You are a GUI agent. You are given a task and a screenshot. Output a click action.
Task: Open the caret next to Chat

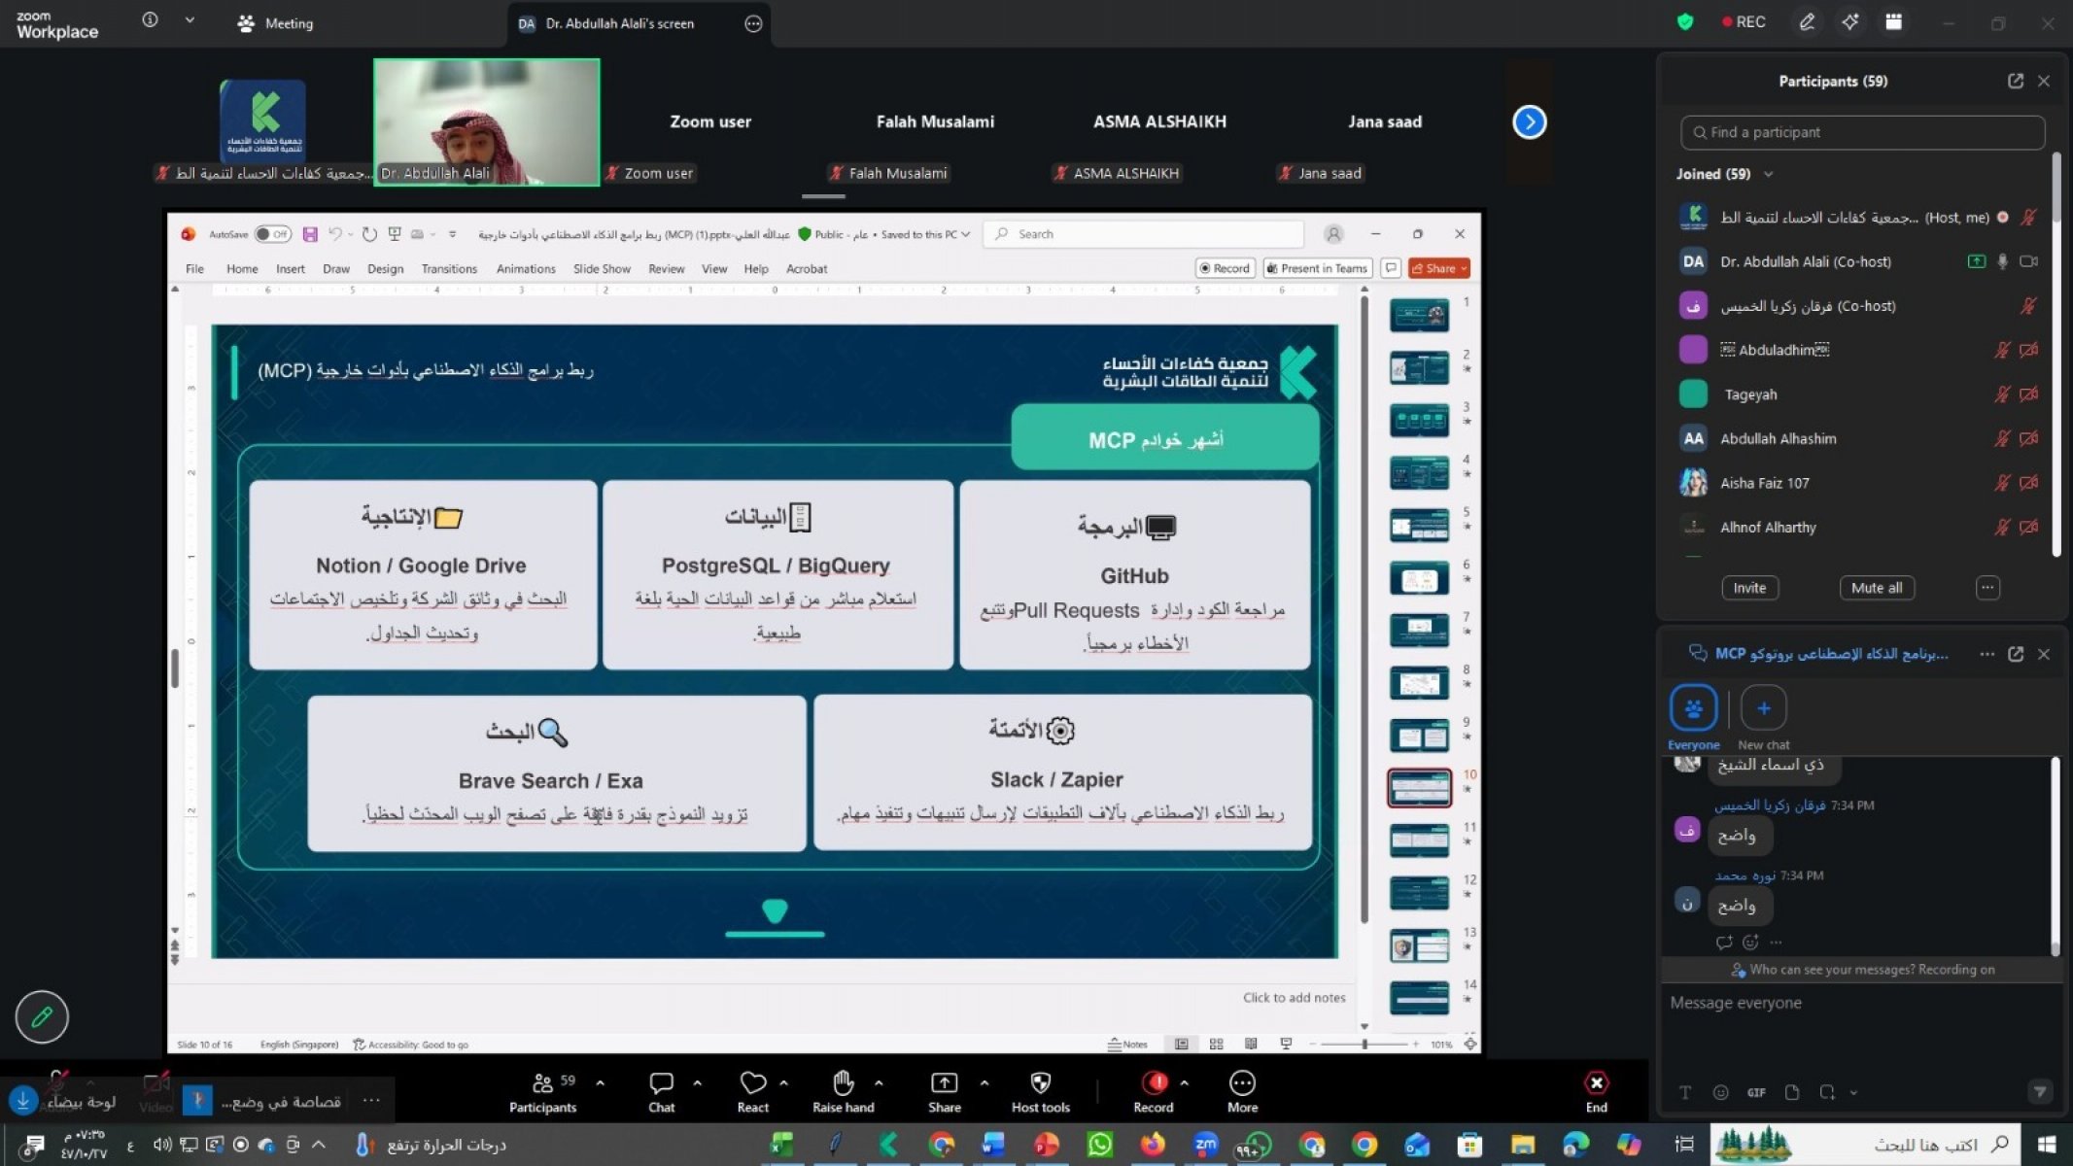click(697, 1082)
